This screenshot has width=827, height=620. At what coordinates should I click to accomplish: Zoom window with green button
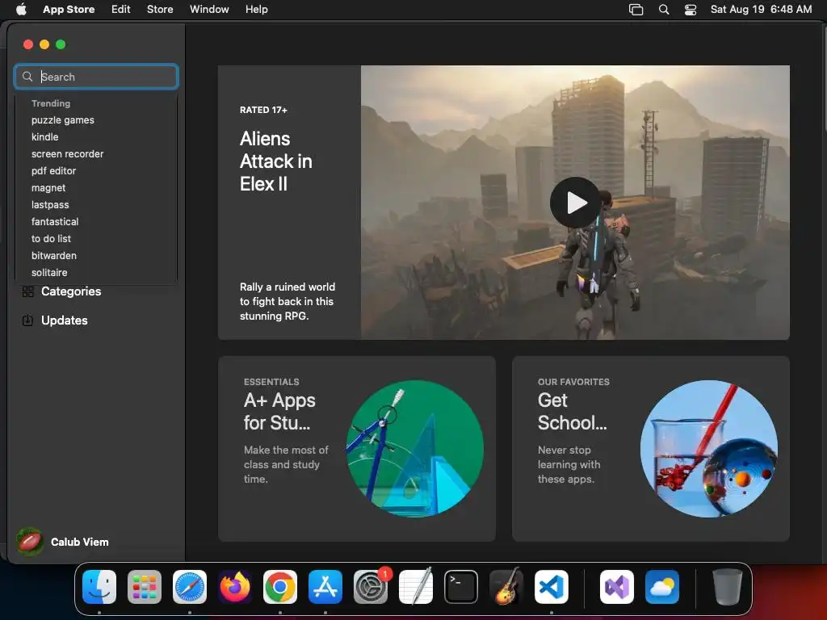coord(61,44)
